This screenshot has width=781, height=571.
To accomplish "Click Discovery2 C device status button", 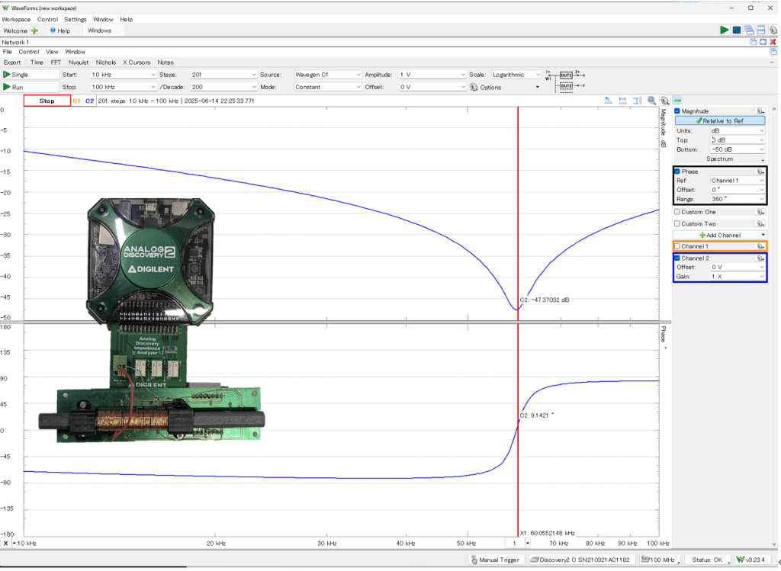I will (x=581, y=560).
